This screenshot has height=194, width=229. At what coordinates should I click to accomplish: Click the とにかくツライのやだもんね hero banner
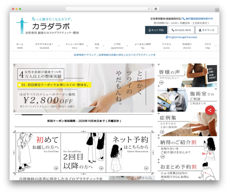pyautogui.click(x=84, y=88)
